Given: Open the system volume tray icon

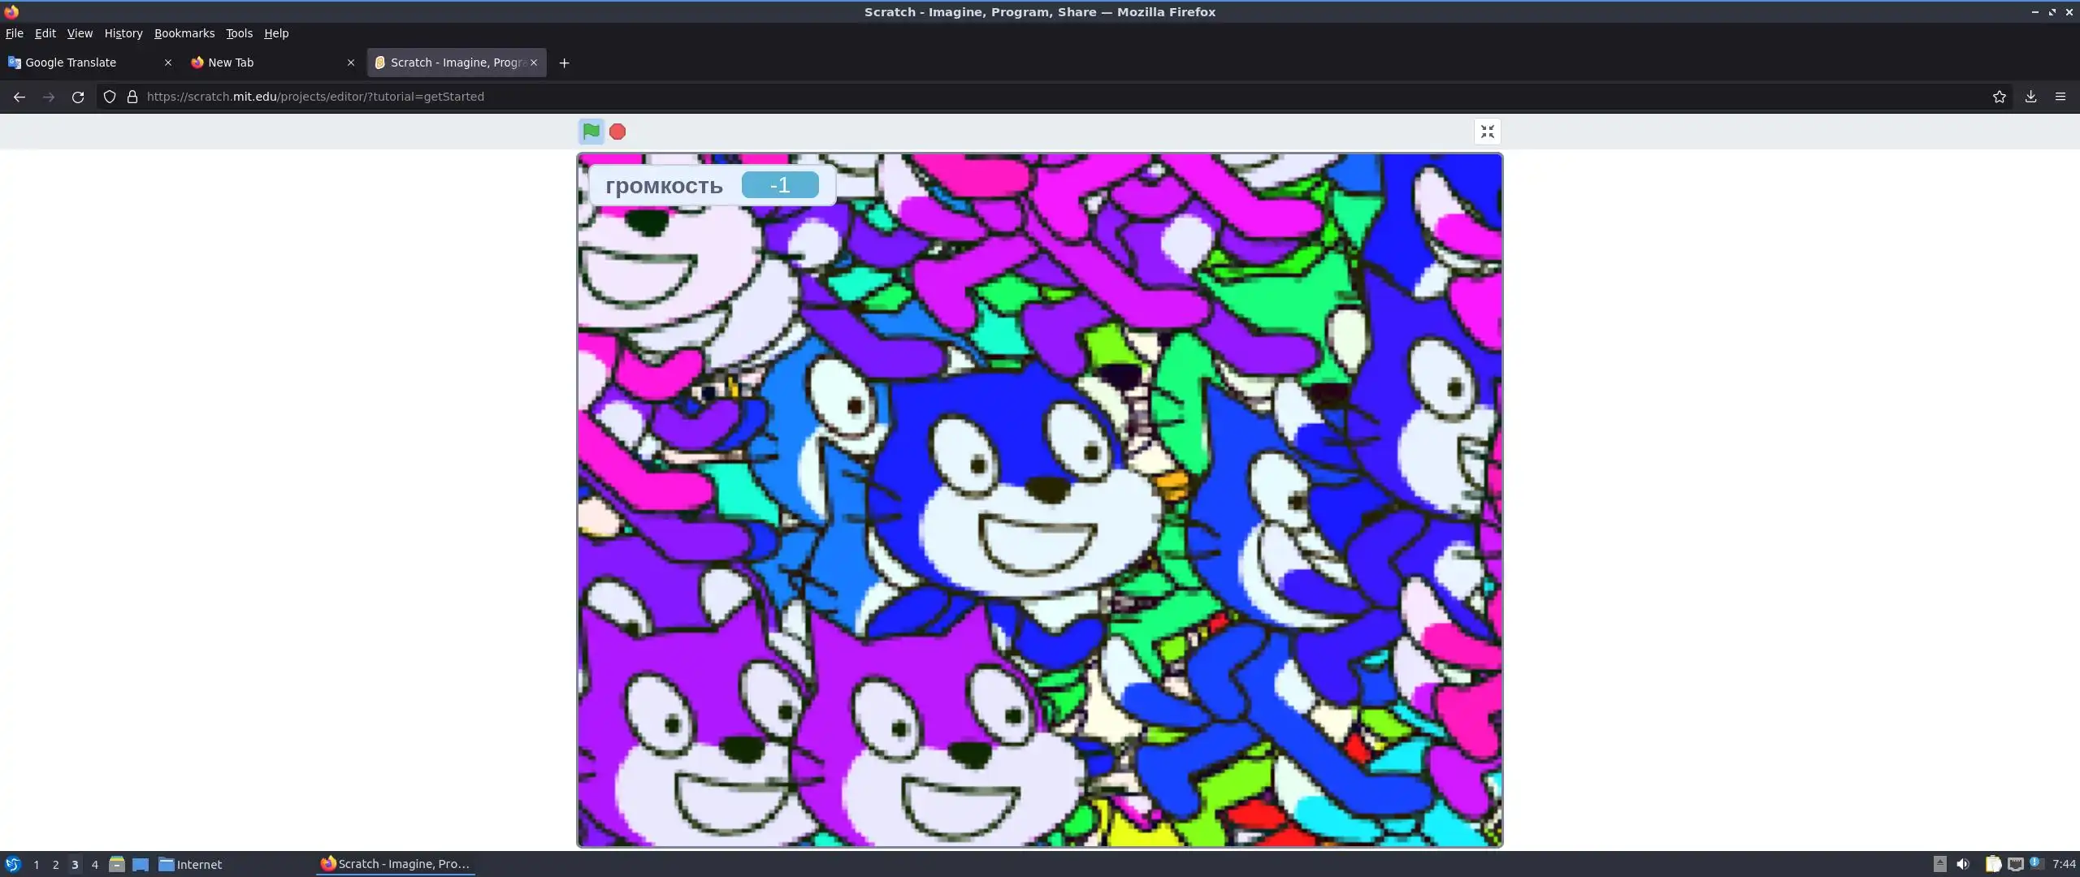Looking at the screenshot, I should (x=1963, y=864).
